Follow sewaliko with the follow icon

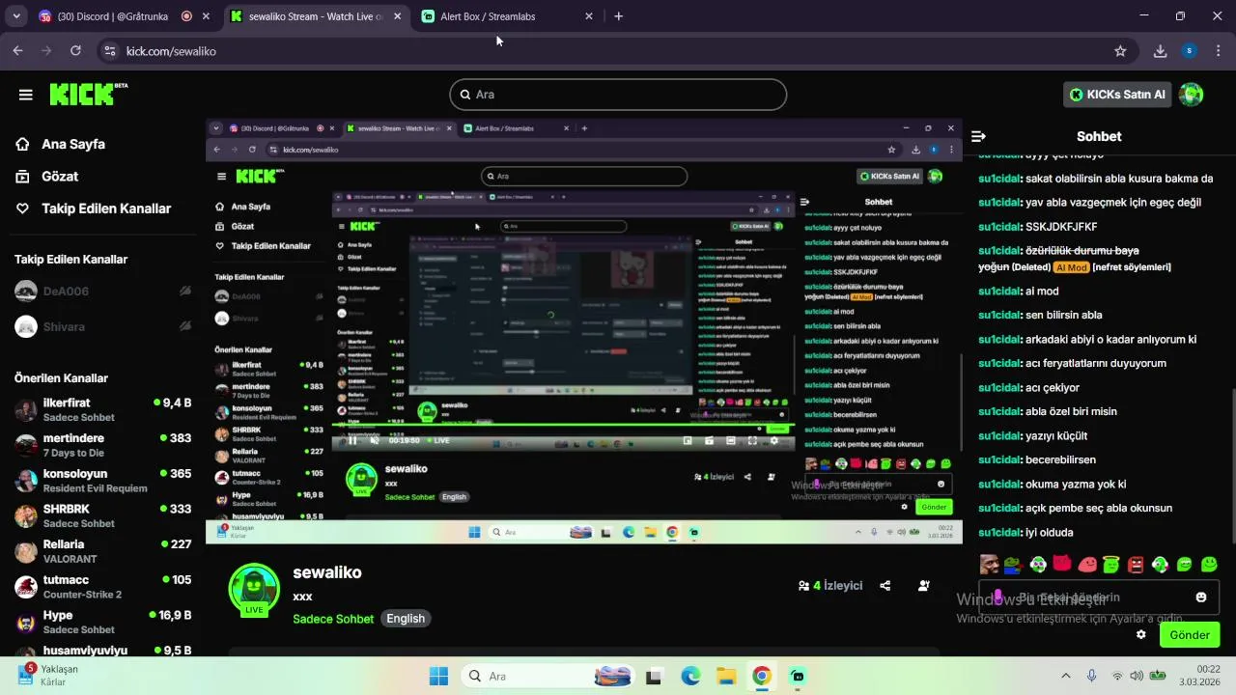[x=924, y=585]
